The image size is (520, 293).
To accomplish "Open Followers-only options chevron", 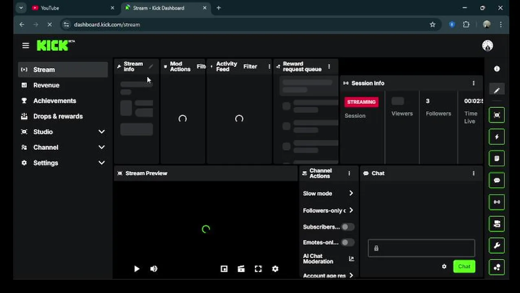I will coord(351,210).
